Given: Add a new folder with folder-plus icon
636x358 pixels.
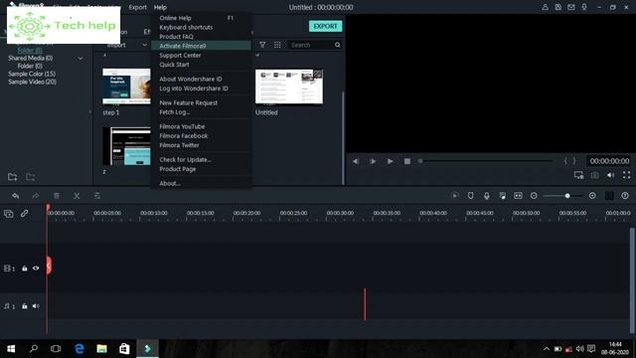Looking at the screenshot, I should tap(13, 177).
